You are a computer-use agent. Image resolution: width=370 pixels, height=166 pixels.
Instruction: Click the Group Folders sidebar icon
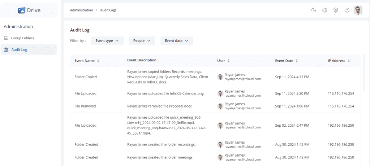(6, 38)
